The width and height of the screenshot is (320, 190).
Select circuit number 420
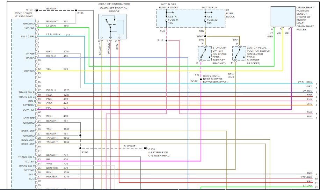click(x=66, y=159)
